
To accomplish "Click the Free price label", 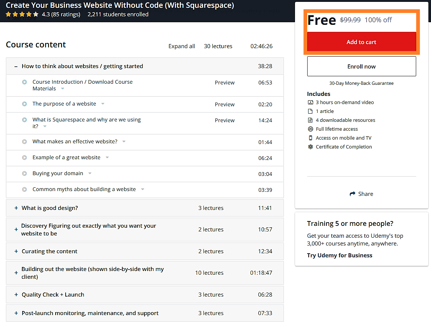I will 322,20.
